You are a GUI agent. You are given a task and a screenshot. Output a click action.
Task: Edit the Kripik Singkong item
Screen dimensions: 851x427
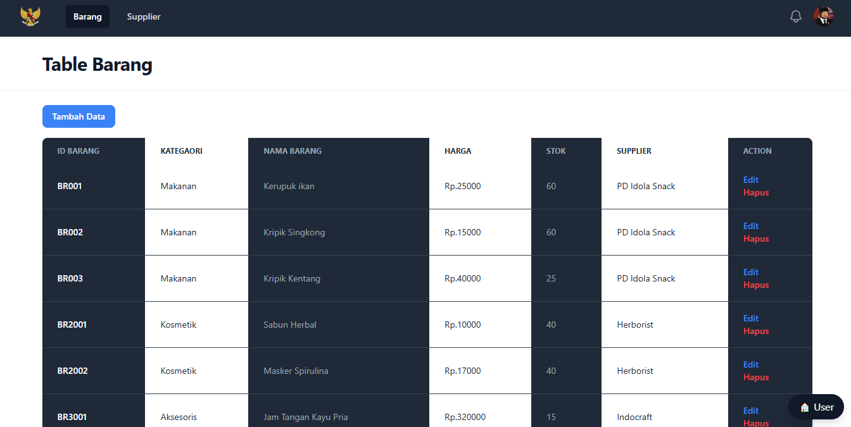click(750, 226)
